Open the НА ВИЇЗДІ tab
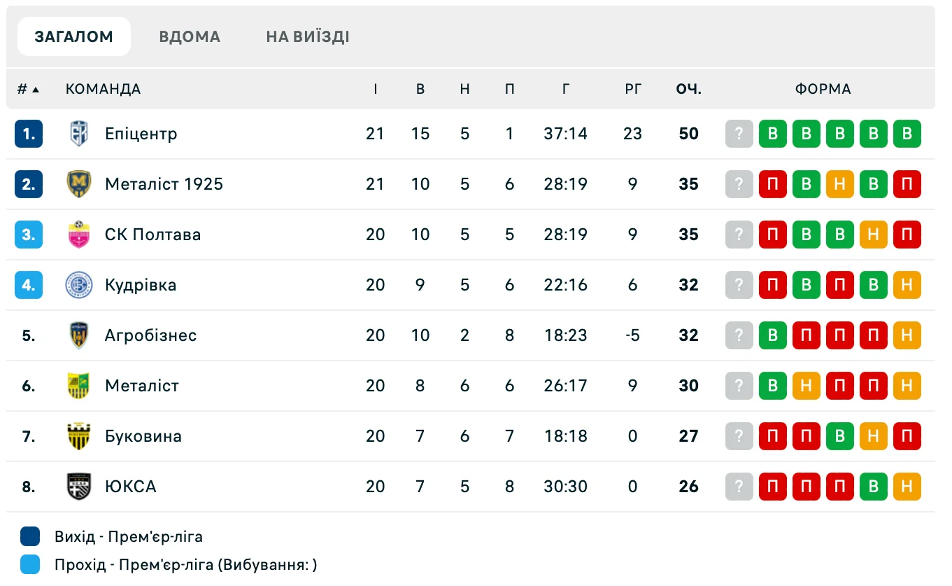This screenshot has width=952, height=586. [x=308, y=36]
